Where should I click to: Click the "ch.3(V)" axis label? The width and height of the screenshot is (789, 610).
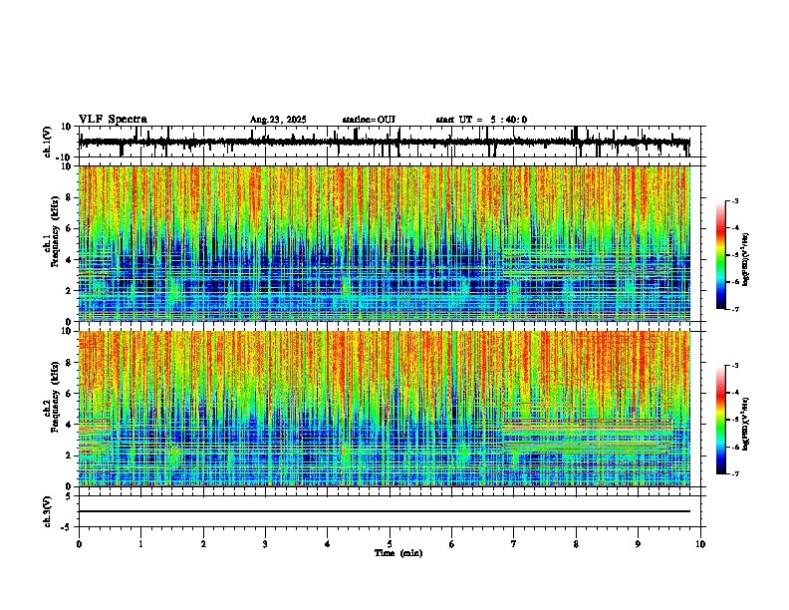pyautogui.click(x=48, y=511)
